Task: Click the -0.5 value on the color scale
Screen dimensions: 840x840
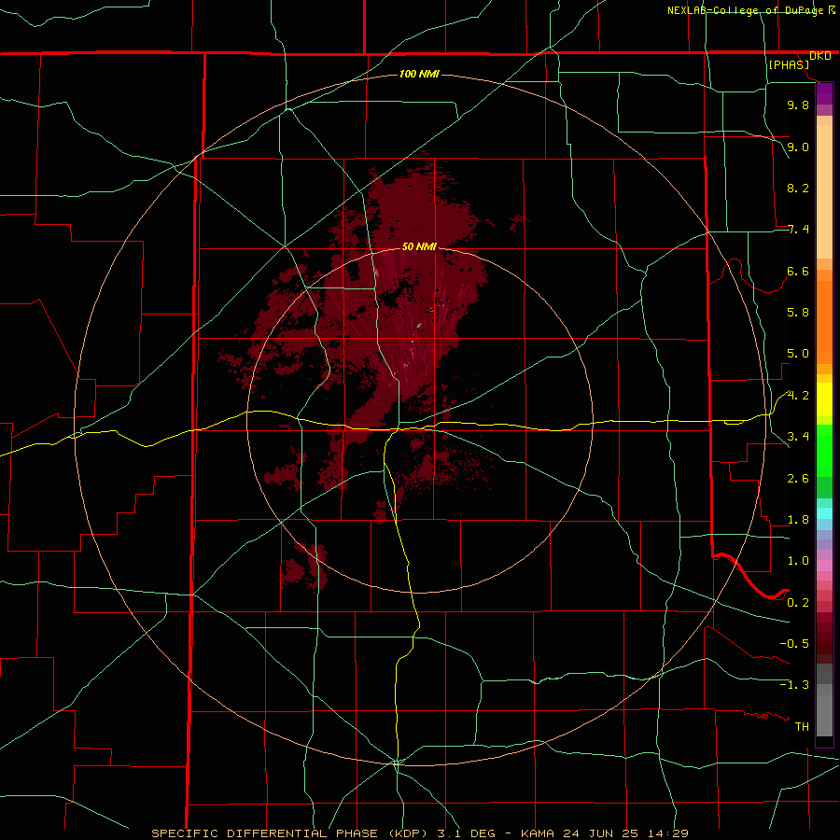Action: click(794, 644)
